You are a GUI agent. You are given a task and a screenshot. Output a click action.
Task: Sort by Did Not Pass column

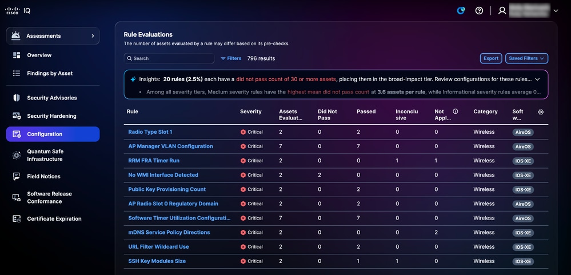click(x=328, y=115)
